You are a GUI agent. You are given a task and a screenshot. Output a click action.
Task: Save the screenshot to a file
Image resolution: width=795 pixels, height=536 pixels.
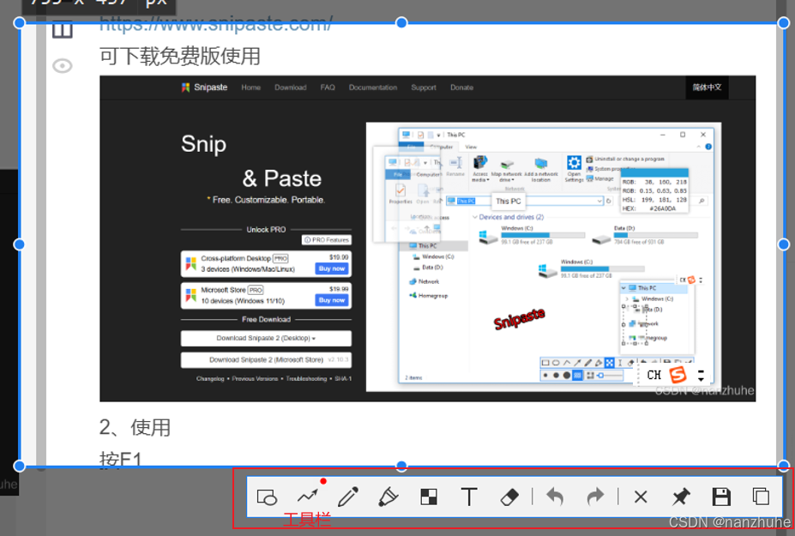tap(721, 497)
